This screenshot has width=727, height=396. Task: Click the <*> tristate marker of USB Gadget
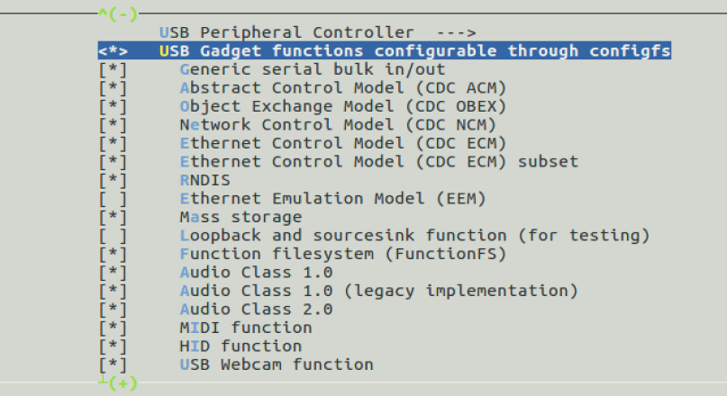(x=113, y=51)
